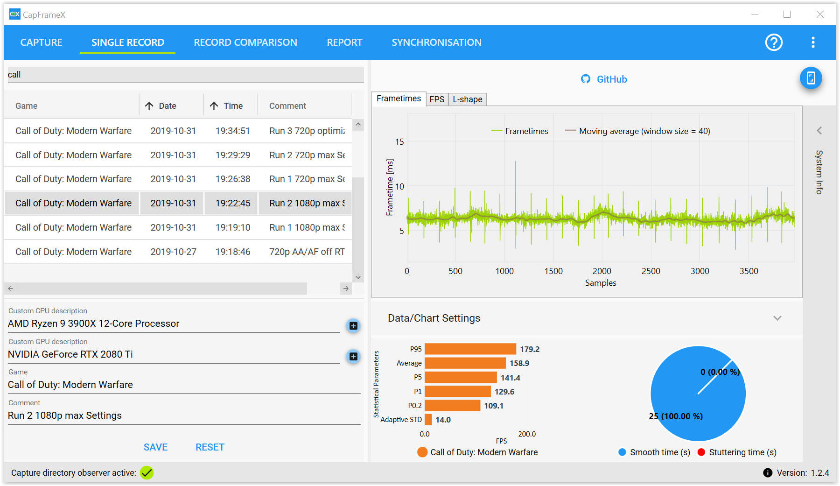Screen dimensions: 840x486
Task: Go to the REPORT tab
Action: 344,42
